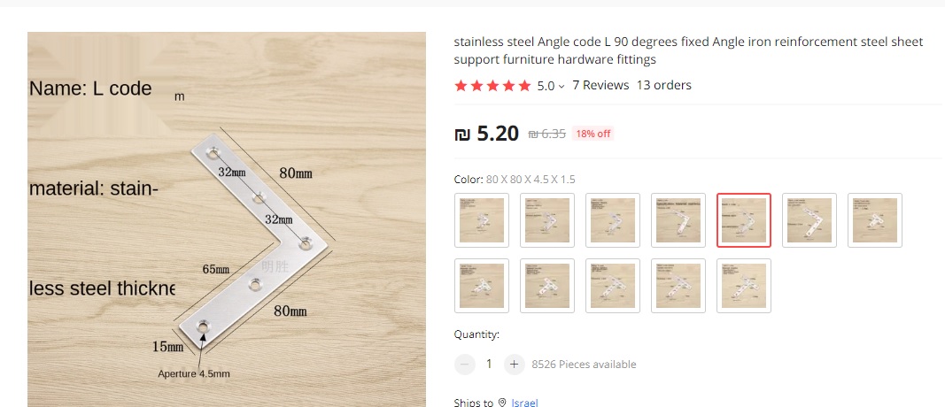Pick the last color variant in bottom row
The image size is (945, 407).
(744, 286)
